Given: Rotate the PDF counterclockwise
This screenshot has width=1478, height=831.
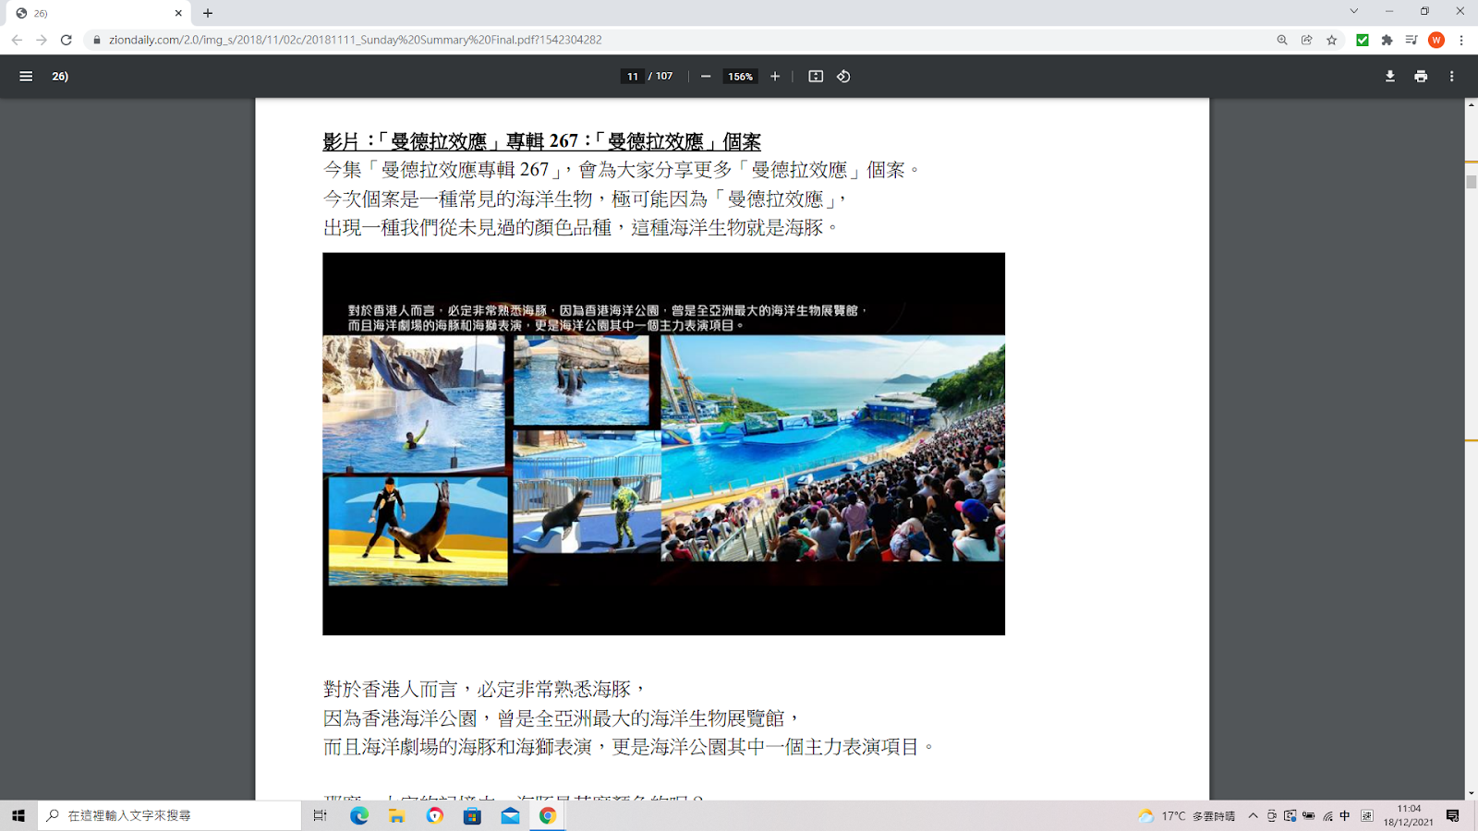Looking at the screenshot, I should (x=843, y=77).
